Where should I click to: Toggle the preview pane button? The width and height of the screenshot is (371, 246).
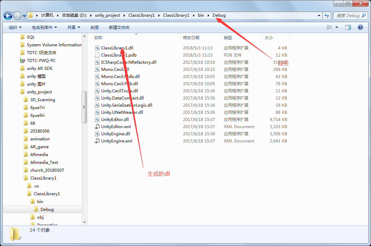coord(348,27)
